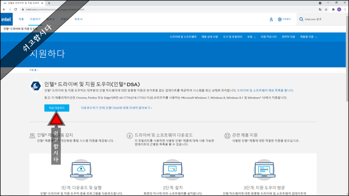Screen dimensions: 349x196
Task: Open the 제품 top navigation menu
Action: point(21,19)
